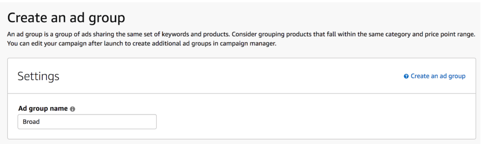Focus the text box containing Broad
Viewport: 482px width, 144px height.
87,122
